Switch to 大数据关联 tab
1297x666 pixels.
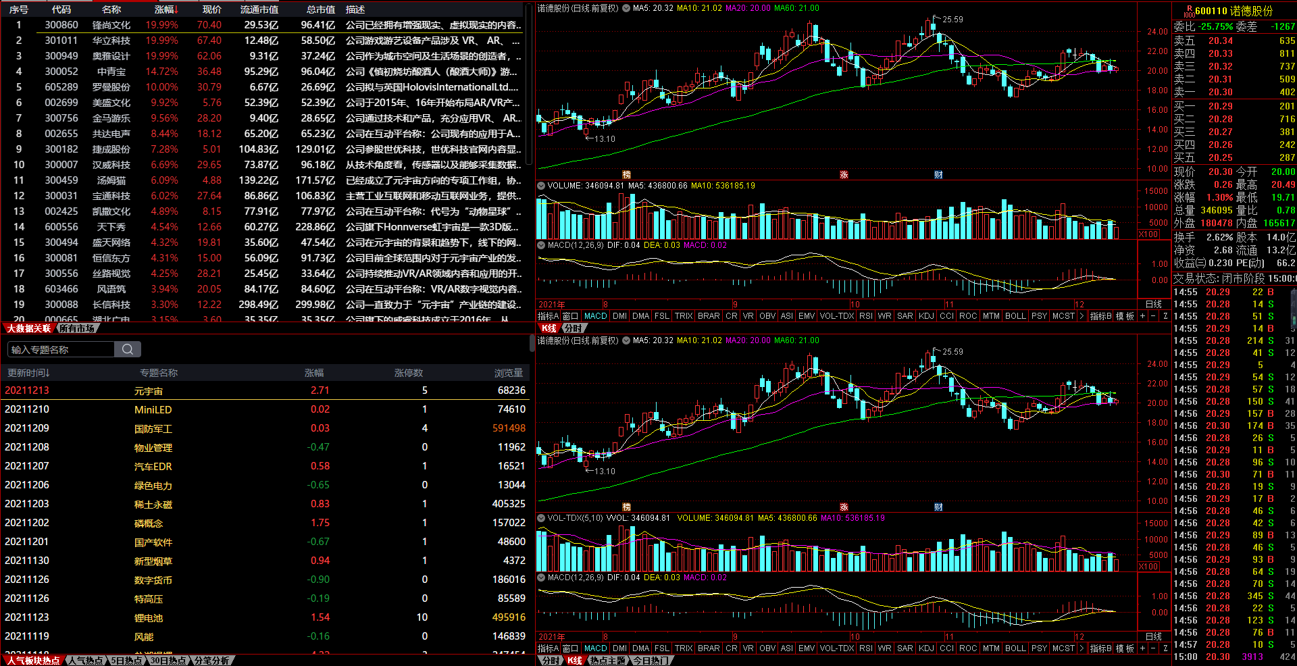pyautogui.click(x=28, y=328)
